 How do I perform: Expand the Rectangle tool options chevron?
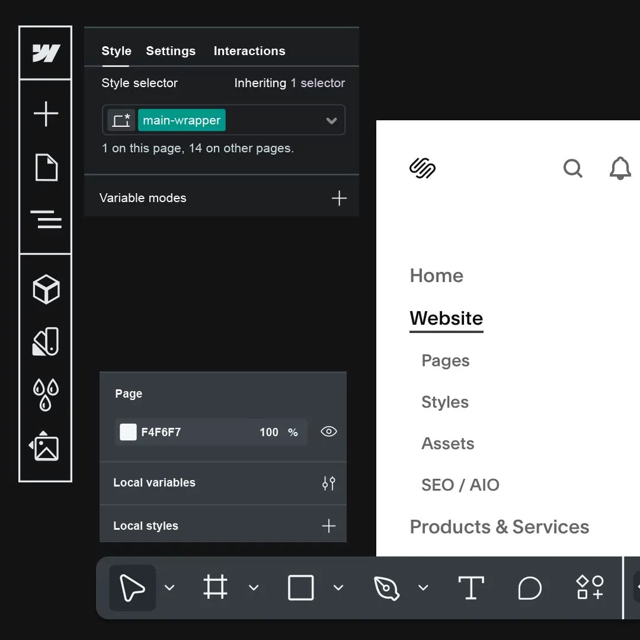pos(338,588)
